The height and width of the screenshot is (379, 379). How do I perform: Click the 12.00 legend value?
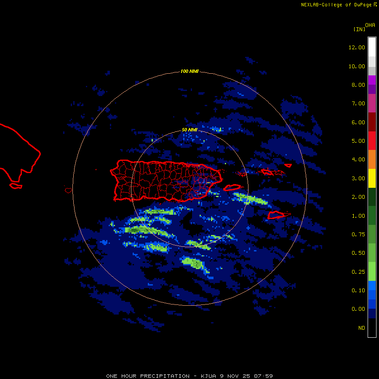[357, 47]
